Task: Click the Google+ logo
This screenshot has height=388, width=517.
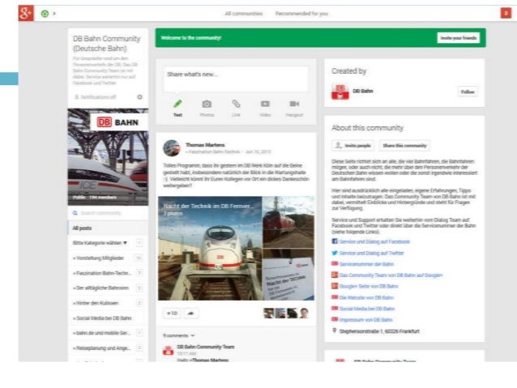Action: pos(26,13)
